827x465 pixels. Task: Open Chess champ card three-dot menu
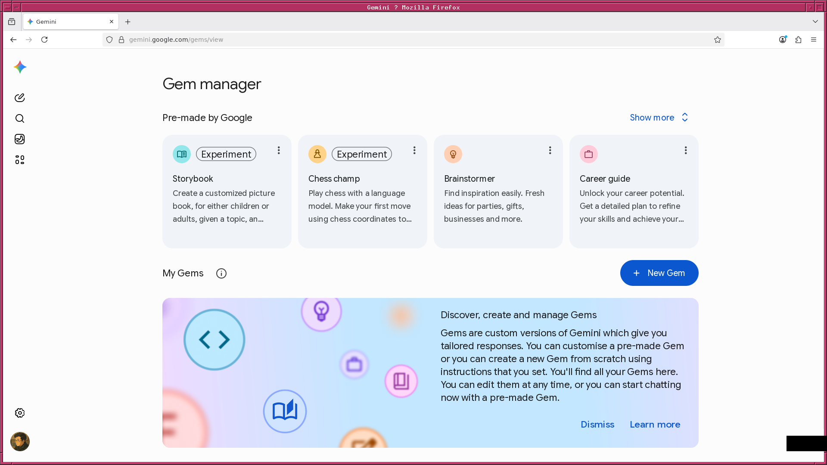coord(414,150)
